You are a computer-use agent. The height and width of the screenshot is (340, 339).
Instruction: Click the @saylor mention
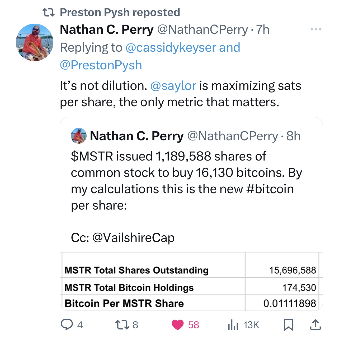tap(173, 86)
